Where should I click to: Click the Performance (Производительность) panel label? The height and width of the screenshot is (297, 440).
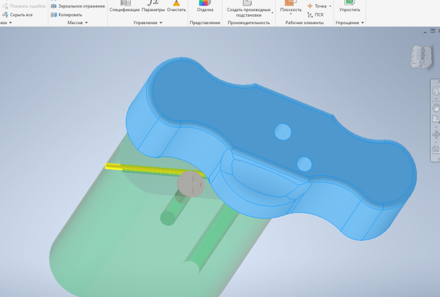249,23
